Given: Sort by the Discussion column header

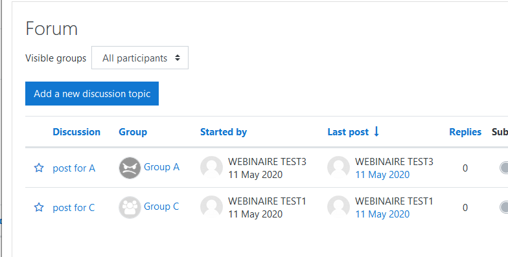Looking at the screenshot, I should (x=76, y=132).
